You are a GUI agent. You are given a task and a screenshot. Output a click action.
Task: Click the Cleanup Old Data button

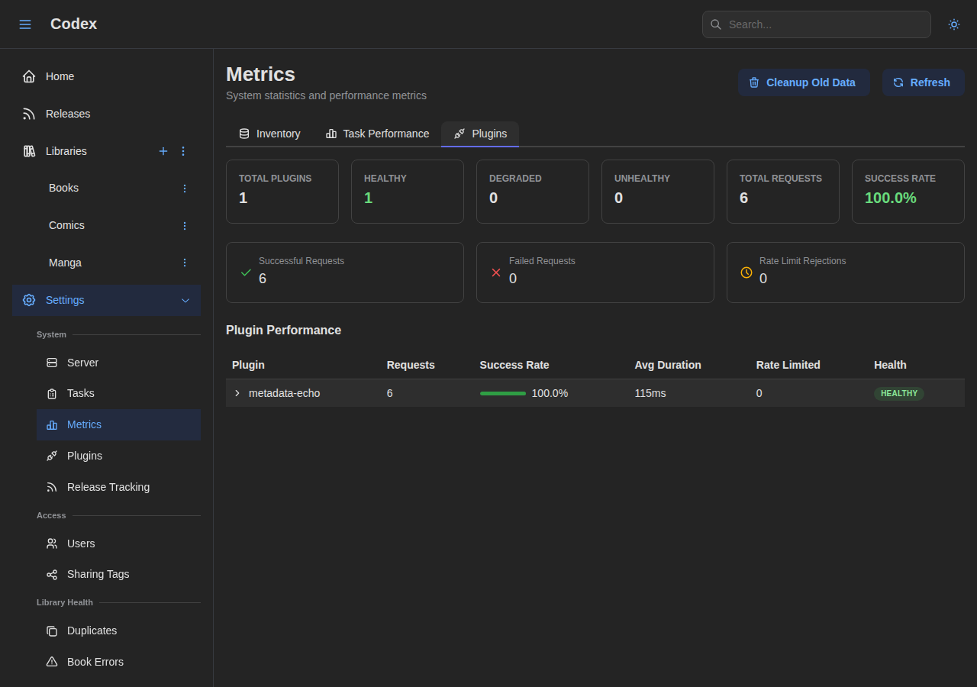[x=804, y=82]
